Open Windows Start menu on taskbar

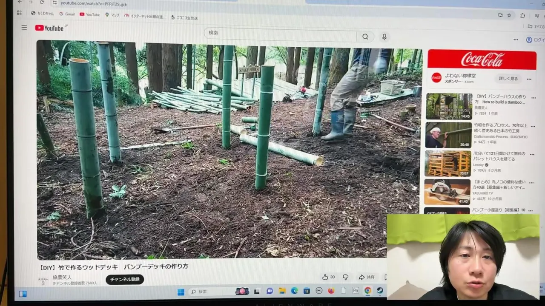pos(181,292)
